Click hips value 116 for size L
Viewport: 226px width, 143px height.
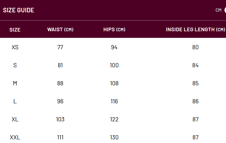pyautogui.click(x=114, y=101)
